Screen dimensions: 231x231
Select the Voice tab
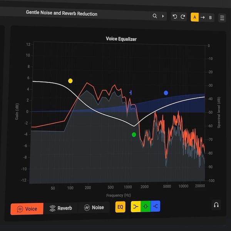(27, 209)
